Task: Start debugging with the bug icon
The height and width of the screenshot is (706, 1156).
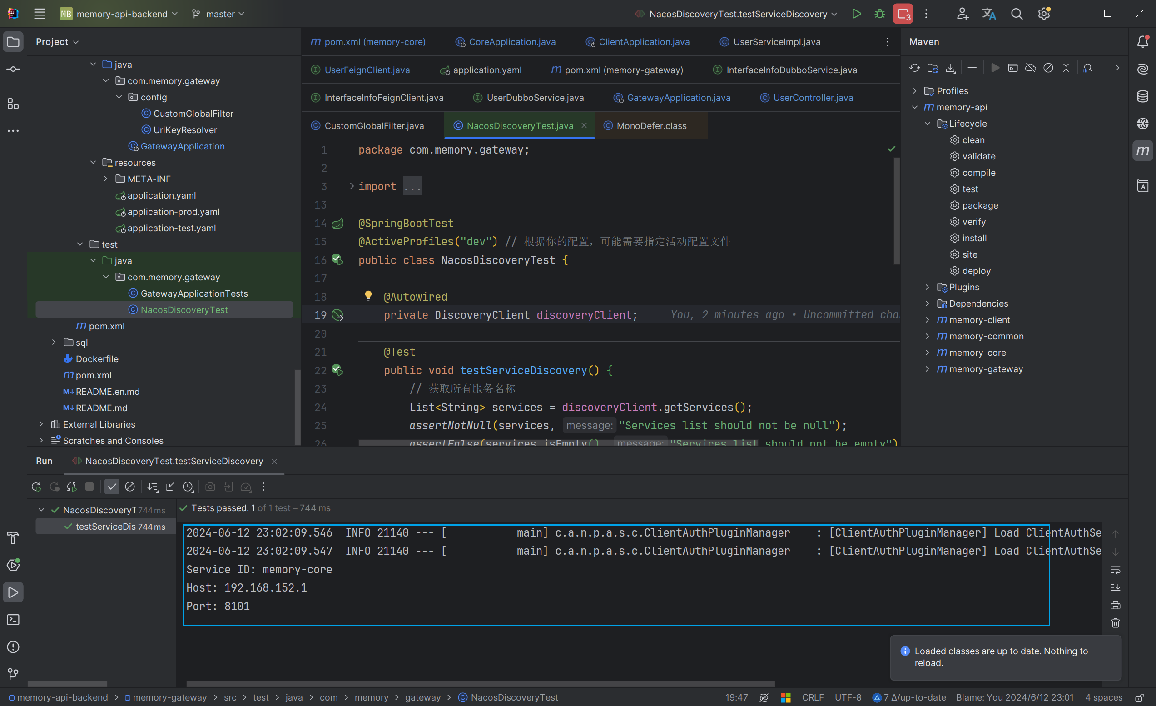Action: pyautogui.click(x=880, y=14)
